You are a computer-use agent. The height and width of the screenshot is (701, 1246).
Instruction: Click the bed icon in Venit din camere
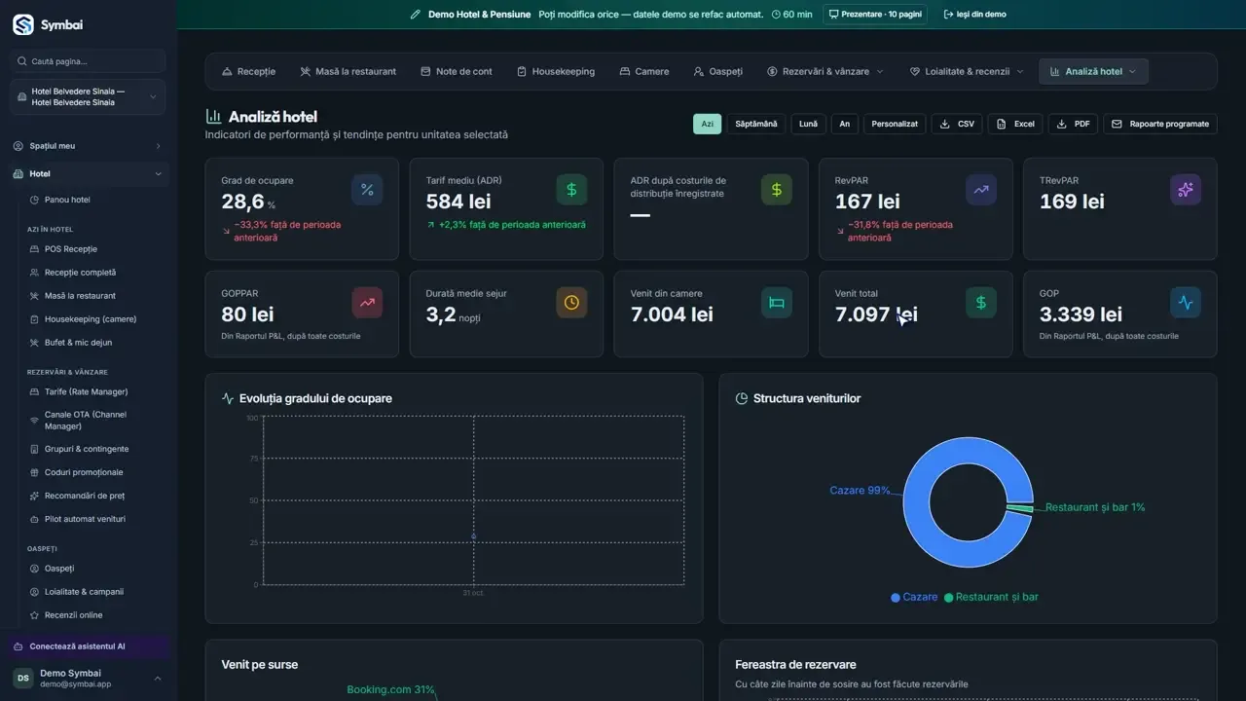[777, 303]
